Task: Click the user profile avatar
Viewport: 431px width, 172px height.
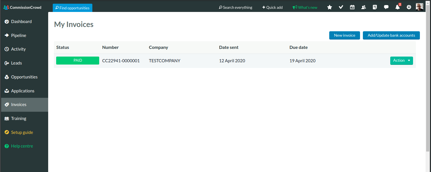Action: [x=420, y=7]
